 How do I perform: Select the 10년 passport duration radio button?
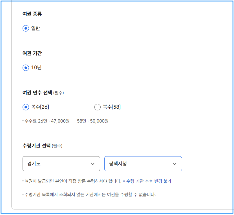(x=25, y=68)
